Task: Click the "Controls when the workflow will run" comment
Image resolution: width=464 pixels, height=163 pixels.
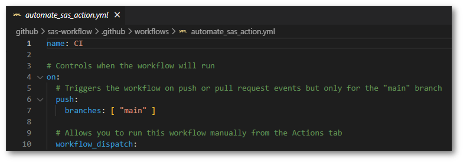Action: [131, 66]
